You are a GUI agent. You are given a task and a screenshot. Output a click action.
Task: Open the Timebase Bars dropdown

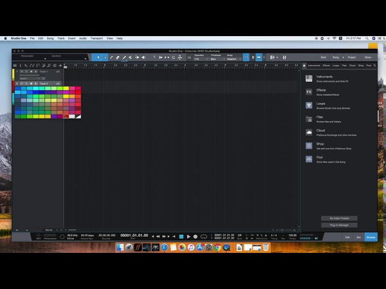[x=218, y=59]
